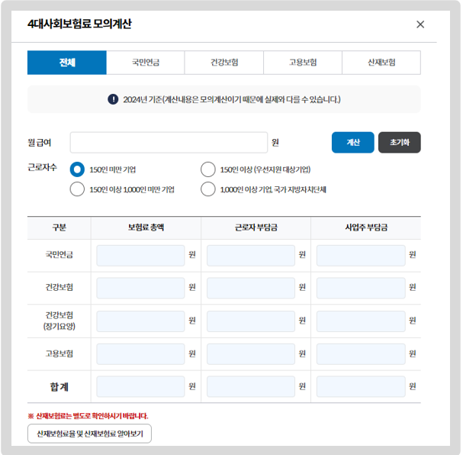Image resolution: width=463 pixels, height=455 pixels.
Task: Click the 월 급여 input field
Action: click(169, 143)
